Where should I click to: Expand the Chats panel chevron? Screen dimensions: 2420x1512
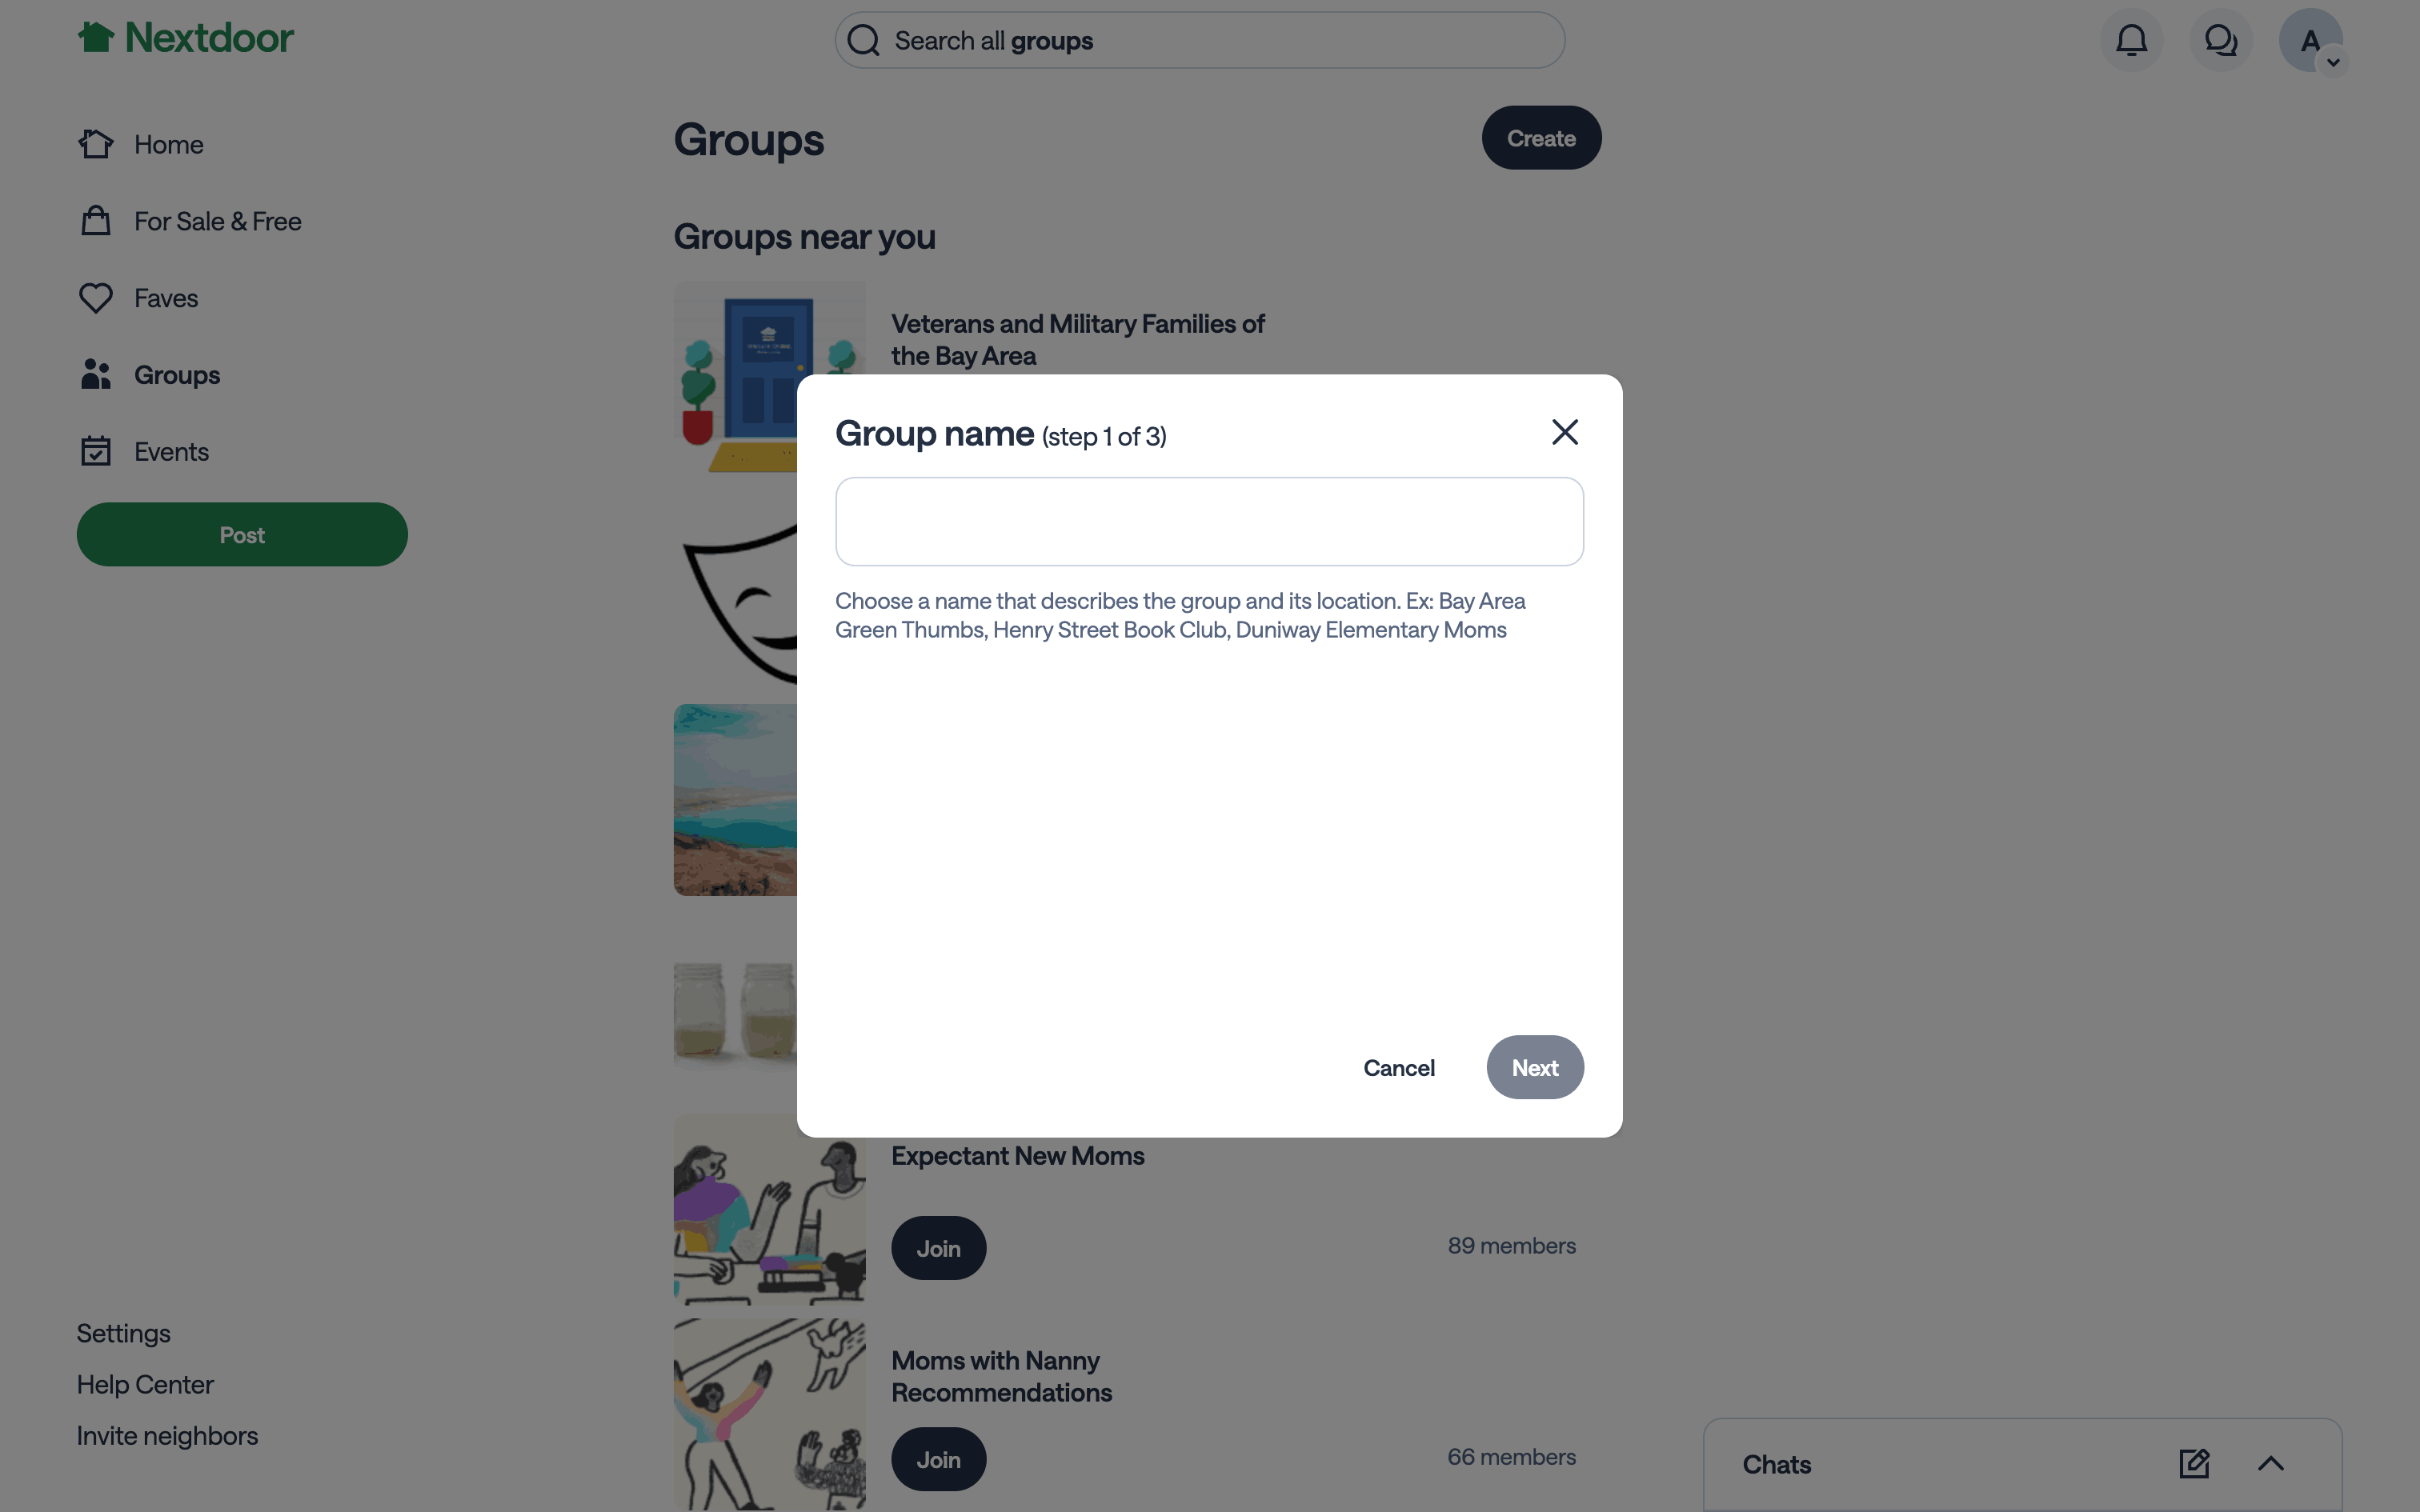(x=2271, y=1464)
